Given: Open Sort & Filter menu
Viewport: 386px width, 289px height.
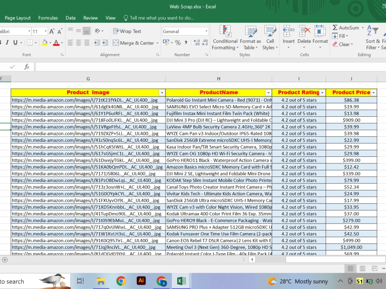Looking at the screenshot, I should coord(373,38).
